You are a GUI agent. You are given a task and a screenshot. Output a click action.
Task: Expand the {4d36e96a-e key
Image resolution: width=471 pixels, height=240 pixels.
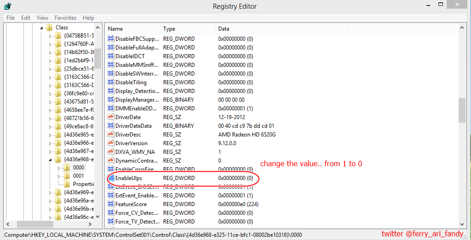pyautogui.click(x=50, y=201)
